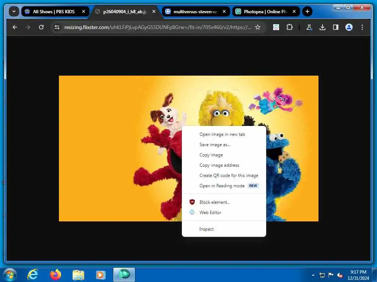Click the address bar URL
Image resolution: width=377 pixels, height=282 pixels.
click(x=158, y=27)
